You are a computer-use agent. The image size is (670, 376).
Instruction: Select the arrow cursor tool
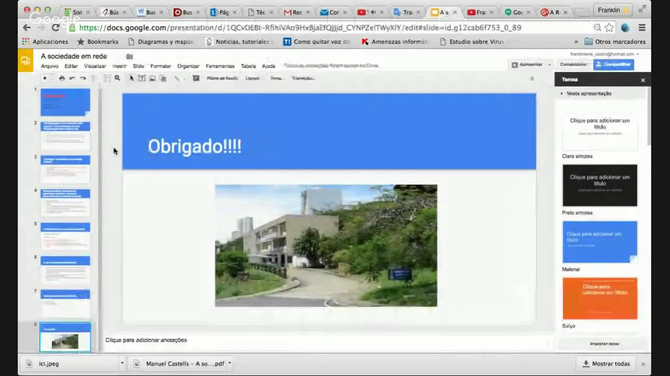[131, 78]
